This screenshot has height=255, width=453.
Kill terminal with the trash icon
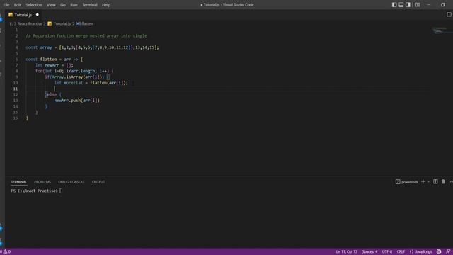coord(443,182)
